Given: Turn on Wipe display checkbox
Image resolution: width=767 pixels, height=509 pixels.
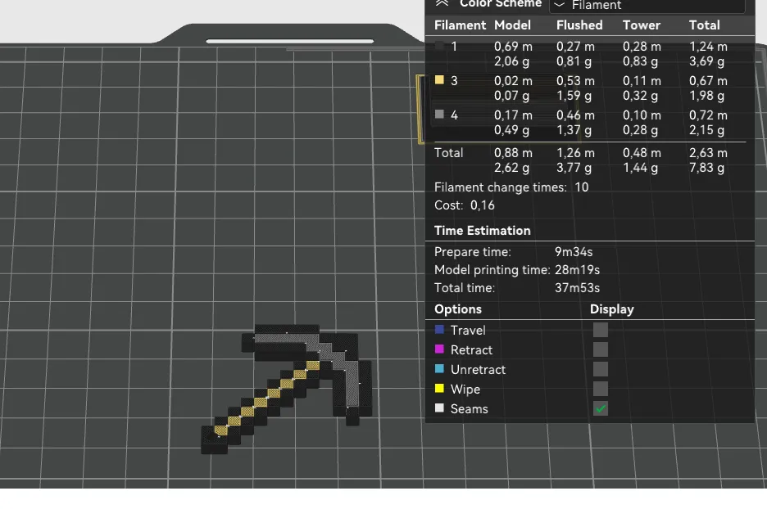Looking at the screenshot, I should (x=601, y=389).
